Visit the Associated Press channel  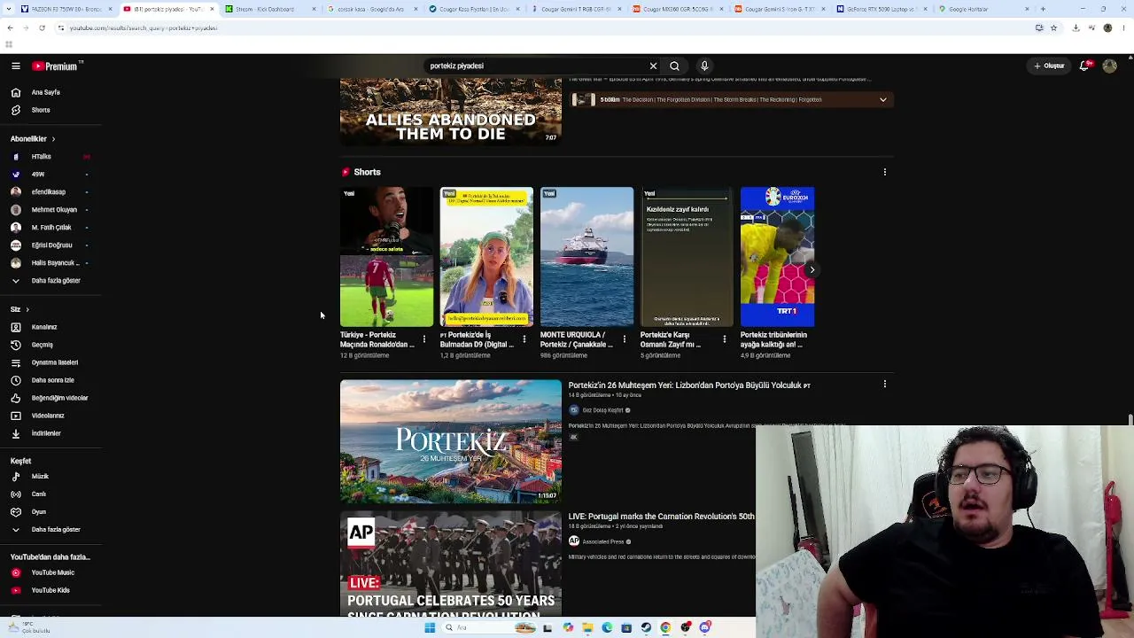click(x=603, y=541)
